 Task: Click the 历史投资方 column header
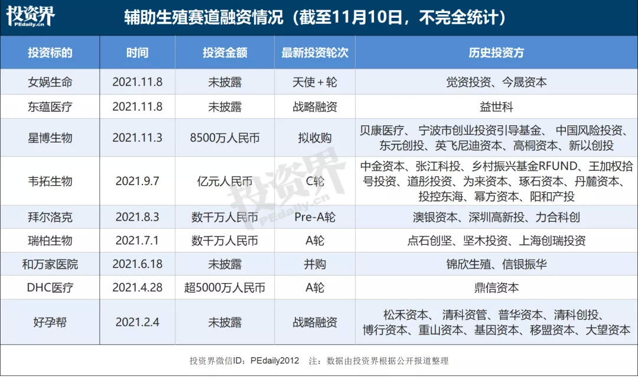[x=496, y=53]
